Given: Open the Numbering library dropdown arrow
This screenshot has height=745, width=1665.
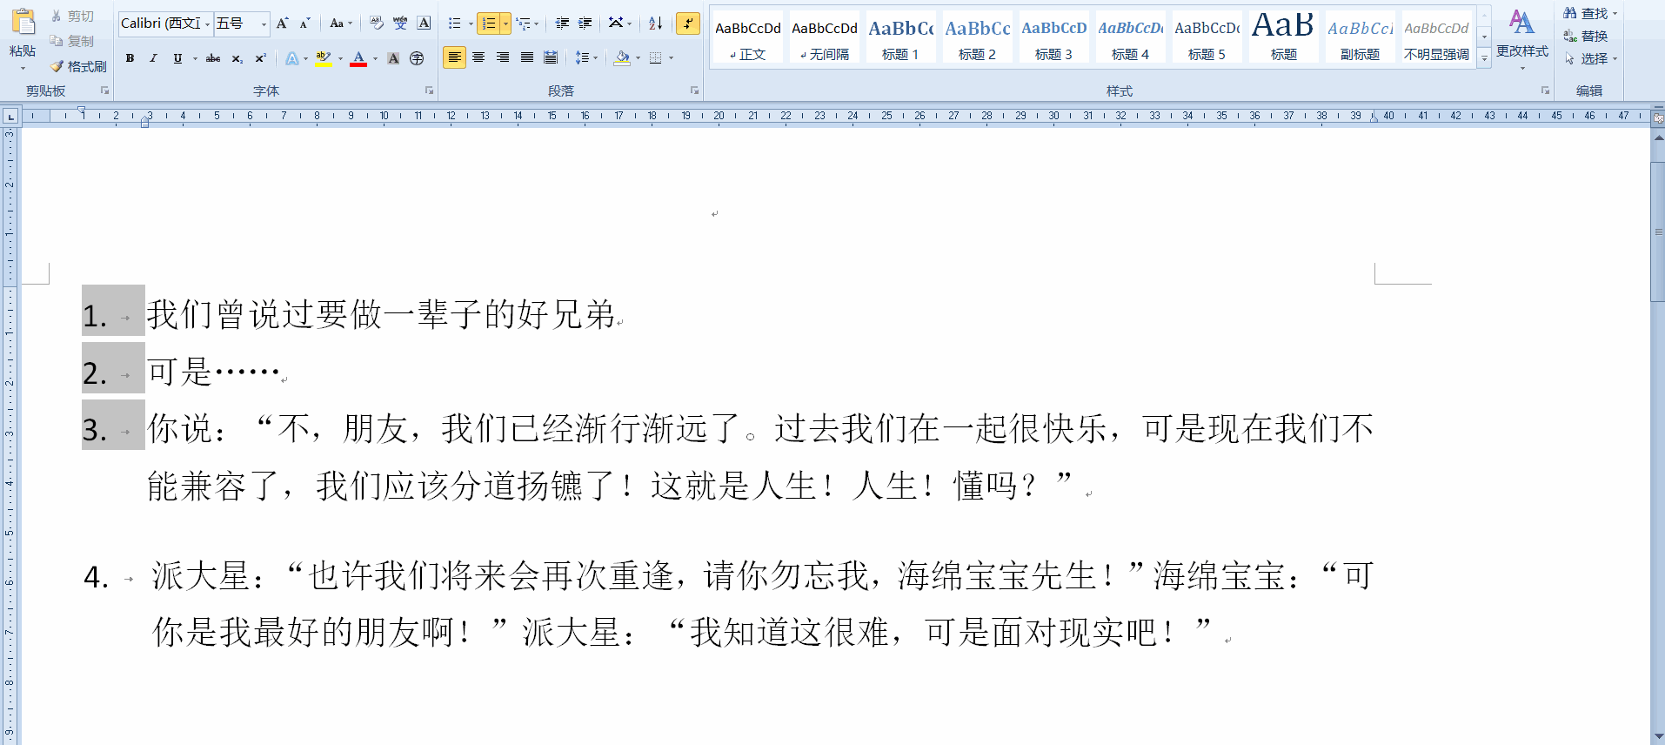Looking at the screenshot, I should pyautogui.click(x=505, y=23).
